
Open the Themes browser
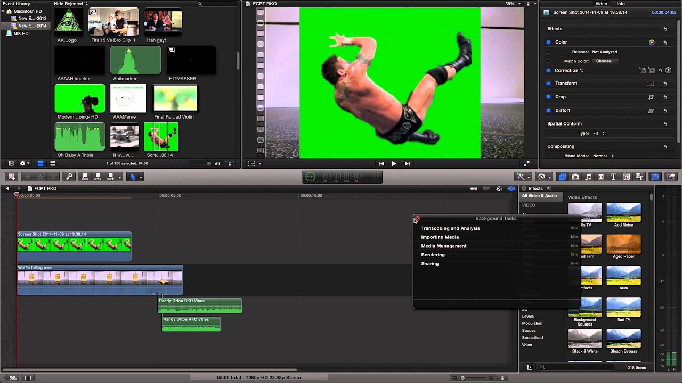639,177
